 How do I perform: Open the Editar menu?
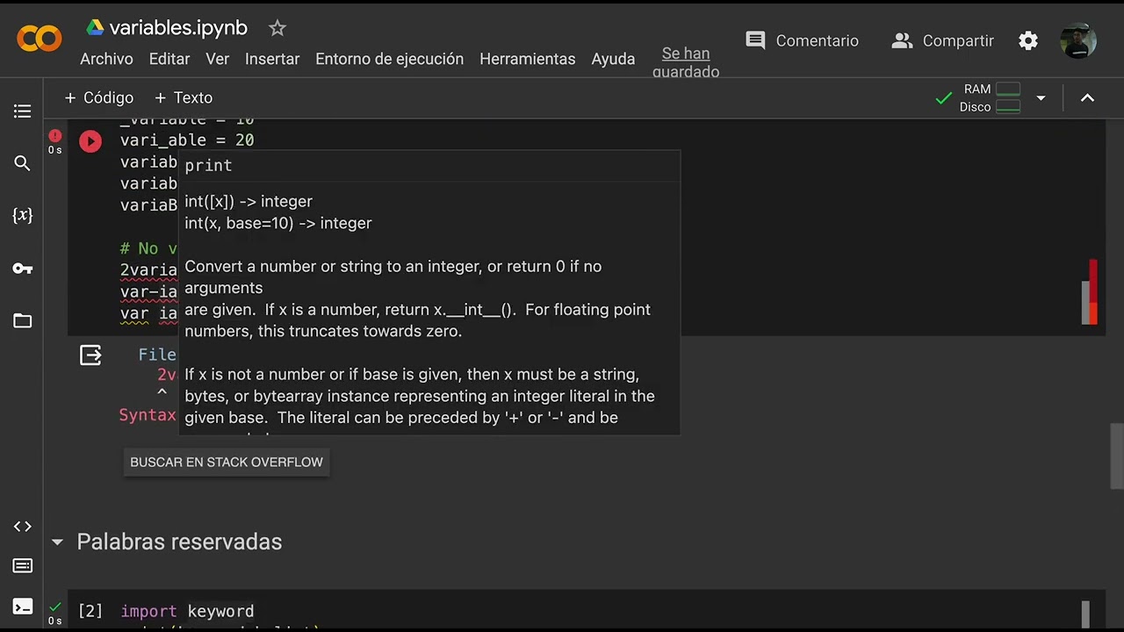click(169, 59)
